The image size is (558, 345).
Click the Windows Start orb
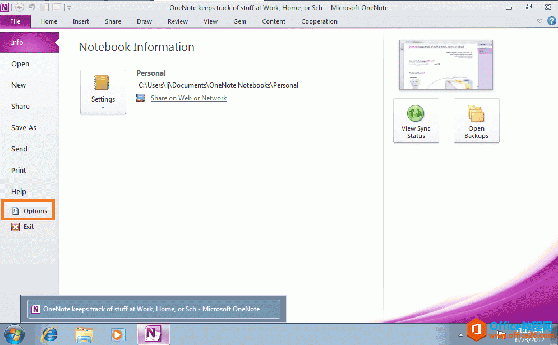tap(14, 334)
